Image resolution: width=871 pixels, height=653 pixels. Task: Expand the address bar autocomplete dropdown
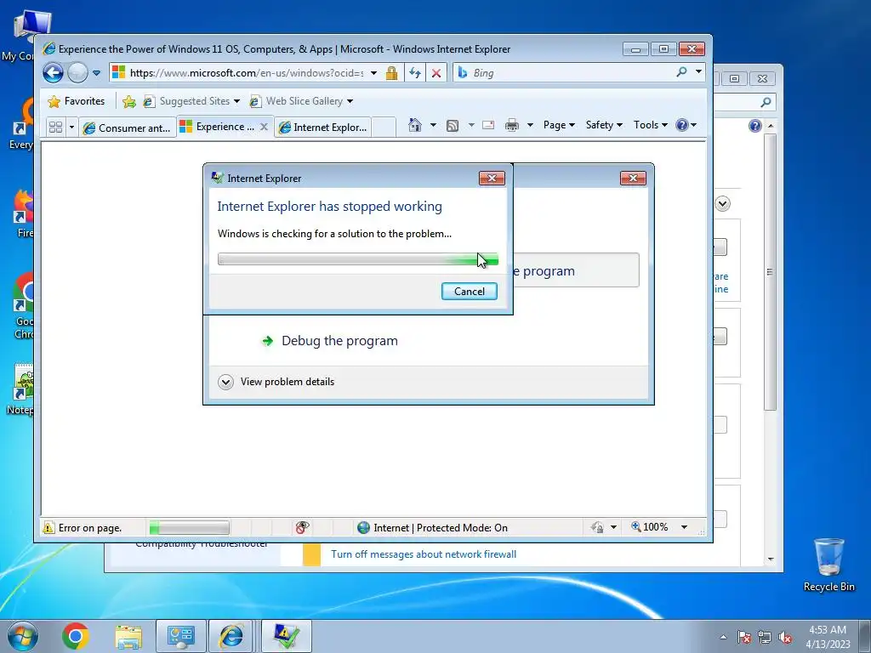point(374,73)
